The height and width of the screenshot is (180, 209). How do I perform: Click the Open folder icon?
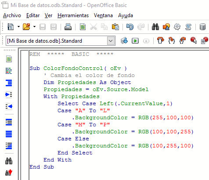(x=26, y=27)
